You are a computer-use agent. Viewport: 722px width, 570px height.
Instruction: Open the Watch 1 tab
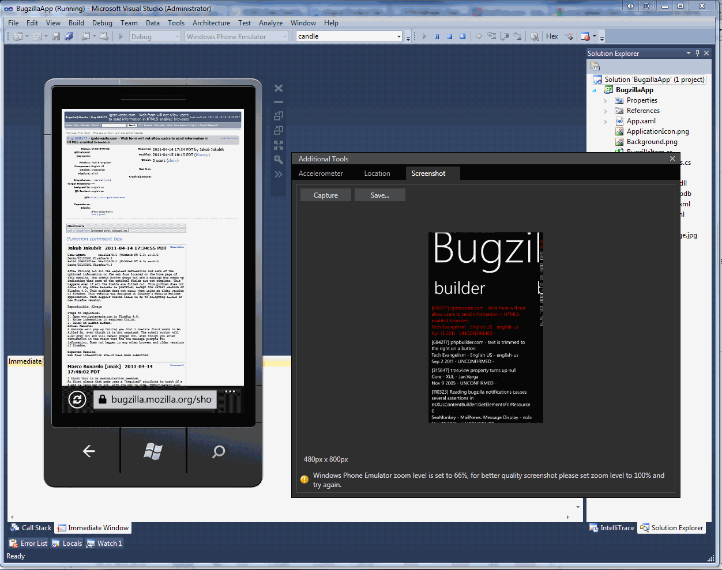[x=104, y=543]
